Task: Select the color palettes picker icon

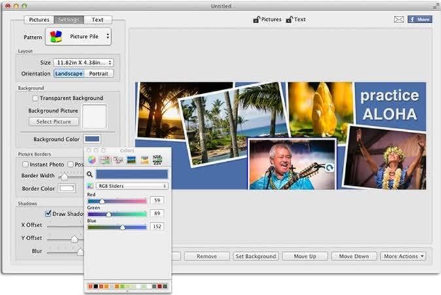Action: coord(118,160)
